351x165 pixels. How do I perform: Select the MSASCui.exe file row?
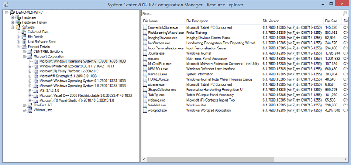(245, 69)
